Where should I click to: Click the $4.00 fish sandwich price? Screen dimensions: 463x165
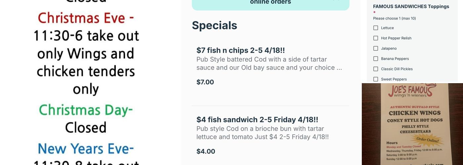[x=206, y=151]
